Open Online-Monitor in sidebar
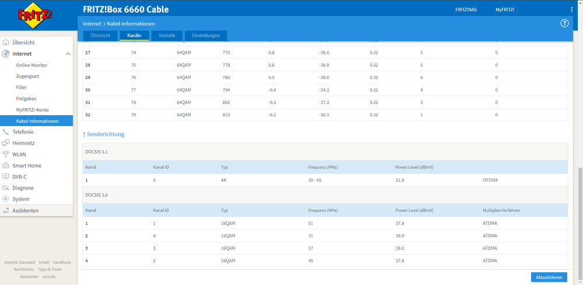Image resolution: width=583 pixels, height=285 pixels. tap(32, 65)
